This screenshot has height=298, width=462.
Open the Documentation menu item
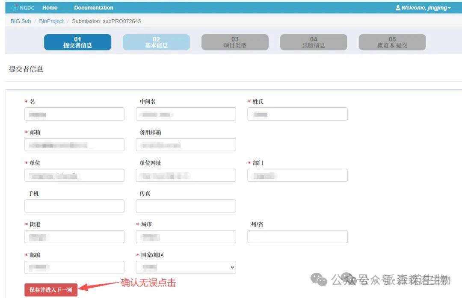point(94,8)
